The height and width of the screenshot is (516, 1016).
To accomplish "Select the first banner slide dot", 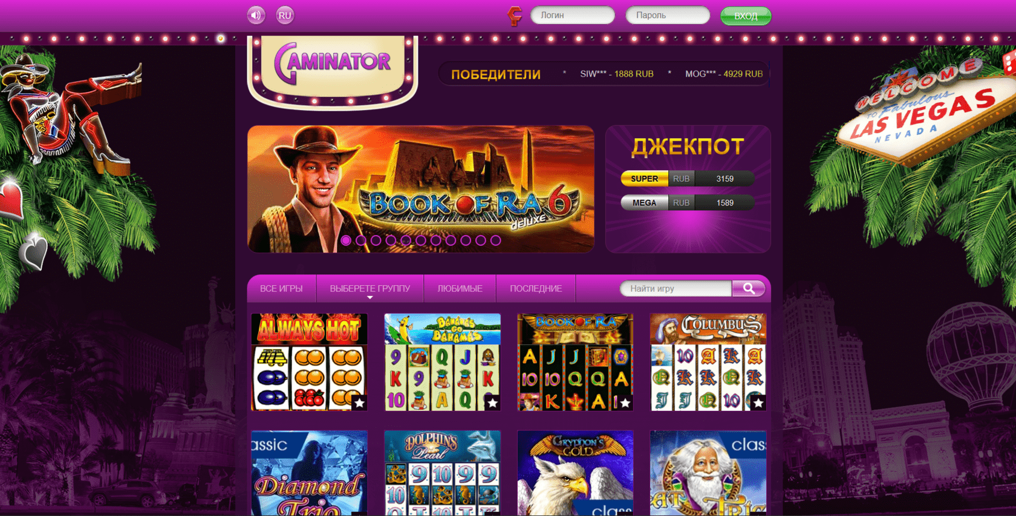I will tap(346, 240).
